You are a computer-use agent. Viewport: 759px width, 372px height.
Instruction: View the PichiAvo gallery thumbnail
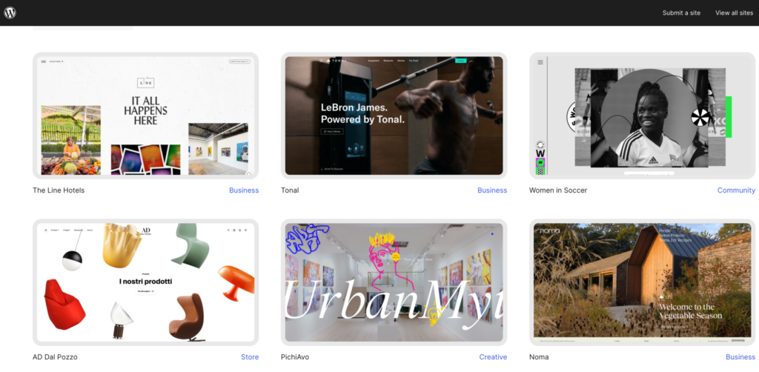[x=394, y=282]
